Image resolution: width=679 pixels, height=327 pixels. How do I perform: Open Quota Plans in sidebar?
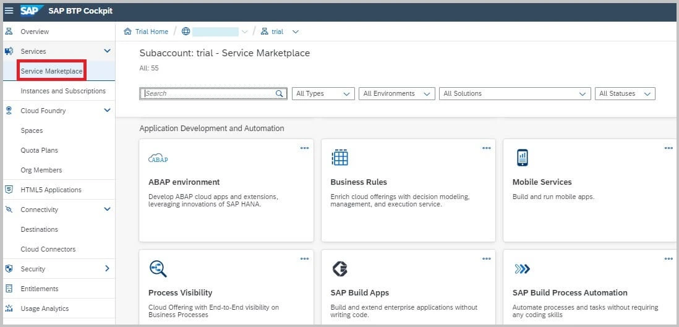click(x=40, y=150)
